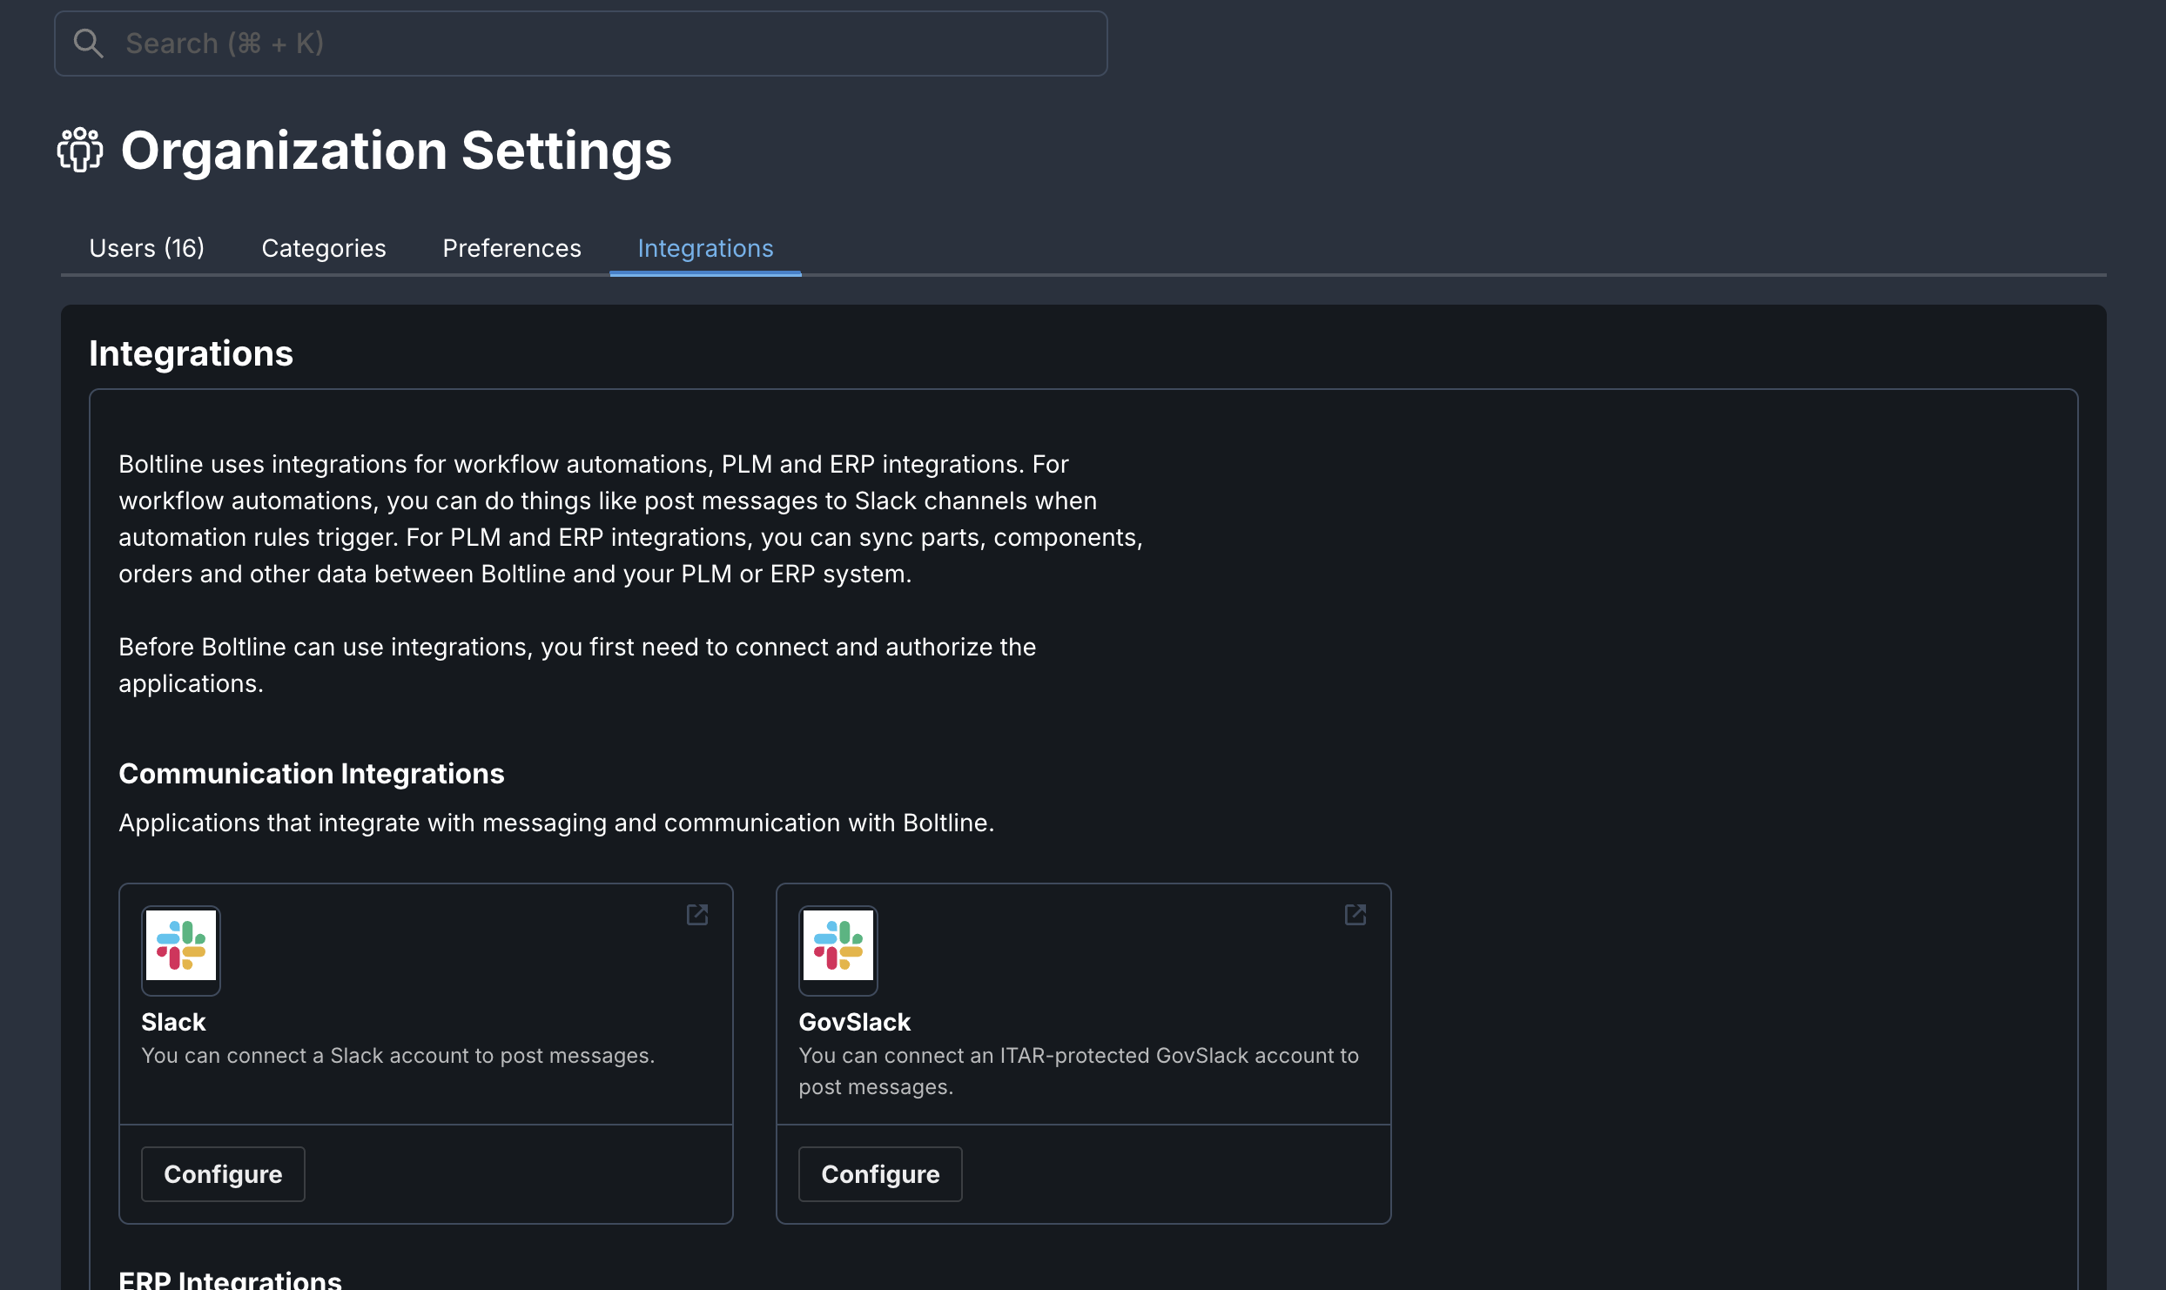The image size is (2166, 1290).
Task: Click the Integrations panel heading
Action: coord(191,353)
